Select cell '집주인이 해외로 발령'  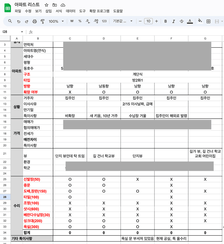point(171,116)
